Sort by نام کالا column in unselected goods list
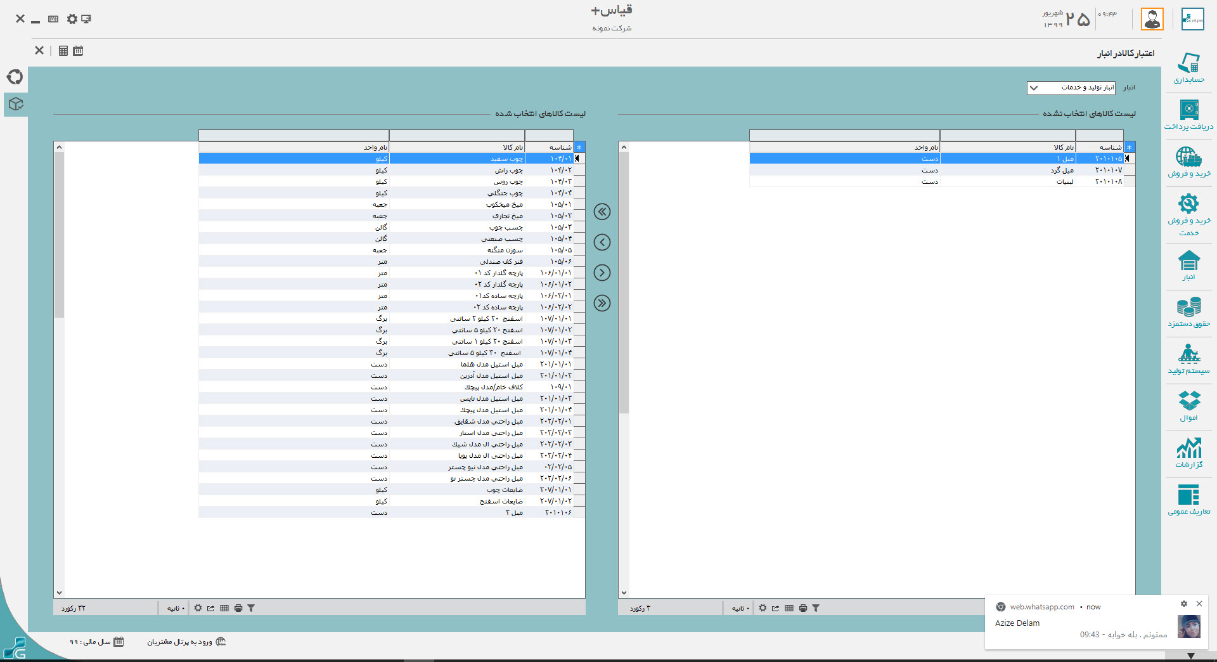 pyautogui.click(x=1008, y=147)
